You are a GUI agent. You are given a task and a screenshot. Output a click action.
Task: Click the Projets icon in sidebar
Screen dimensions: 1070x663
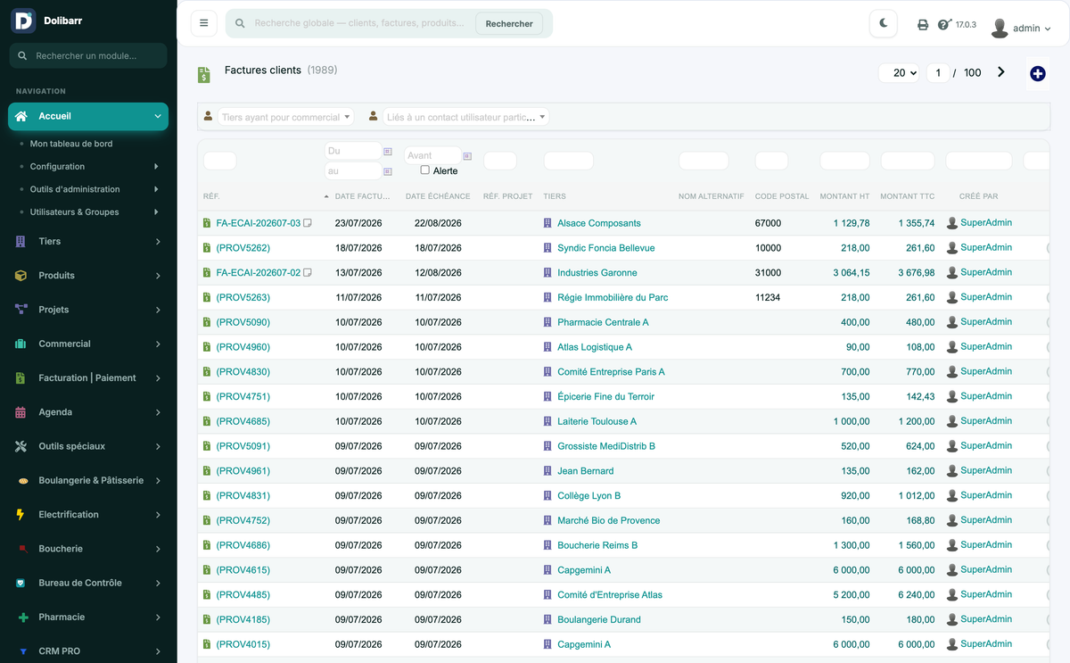coord(21,310)
